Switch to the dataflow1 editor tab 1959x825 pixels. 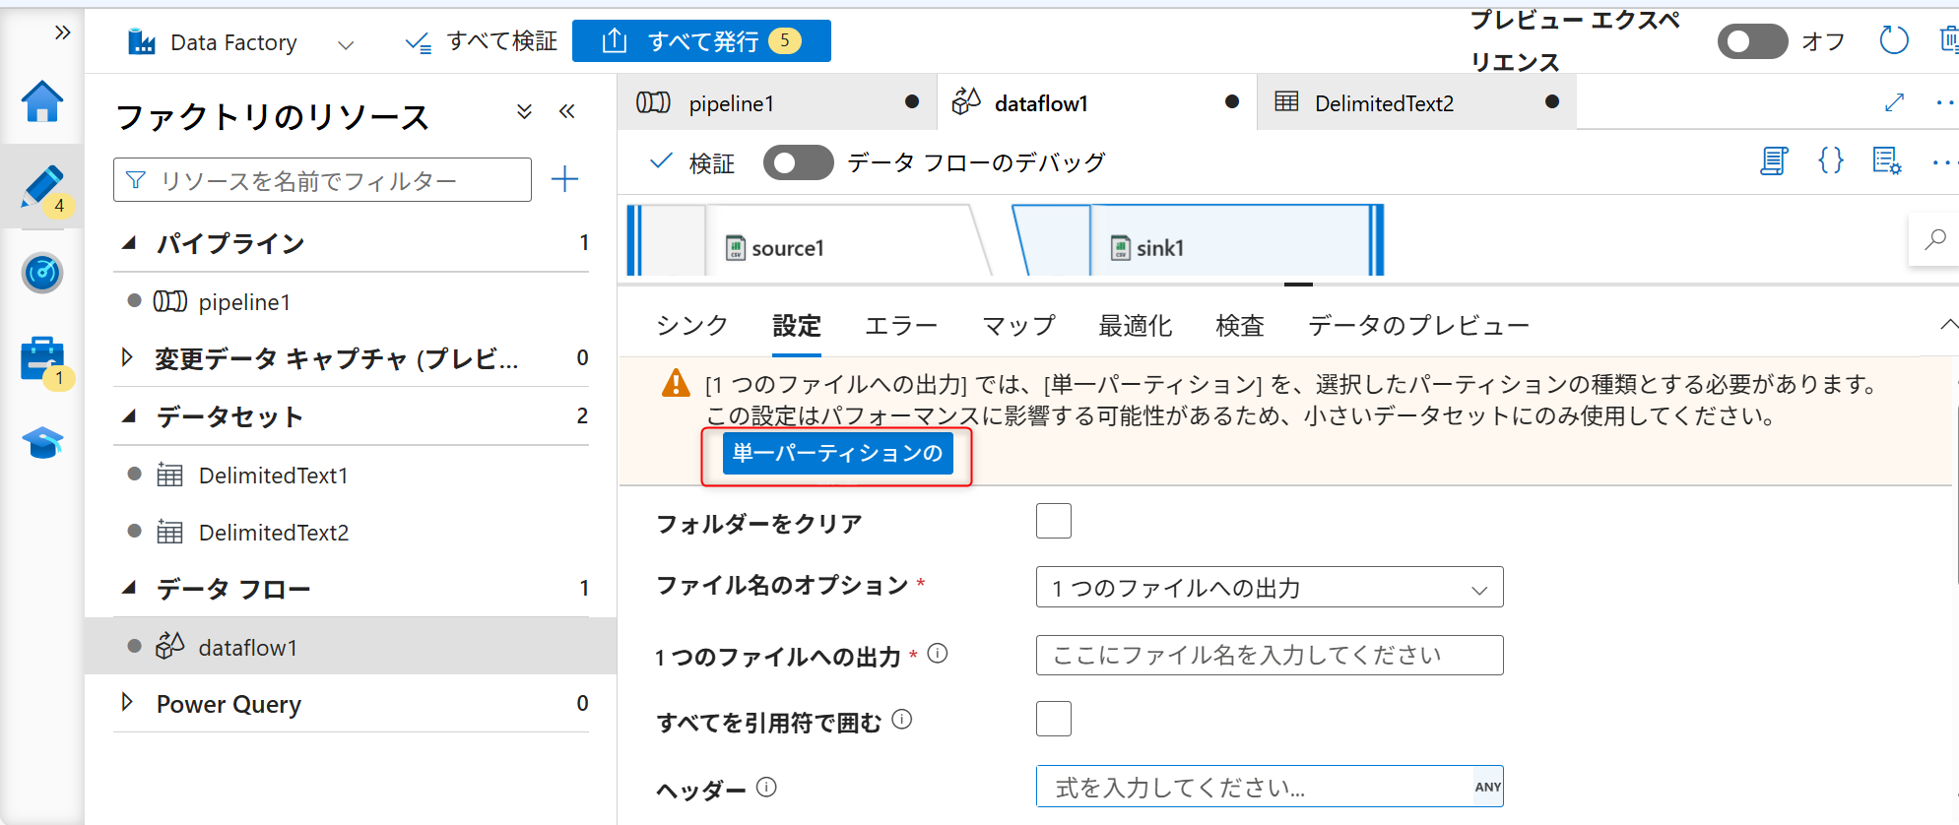point(1096,102)
